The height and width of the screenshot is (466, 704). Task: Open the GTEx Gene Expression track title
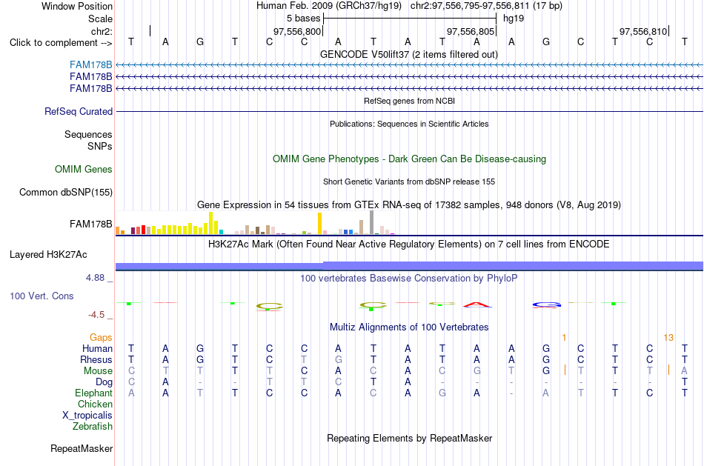408,205
